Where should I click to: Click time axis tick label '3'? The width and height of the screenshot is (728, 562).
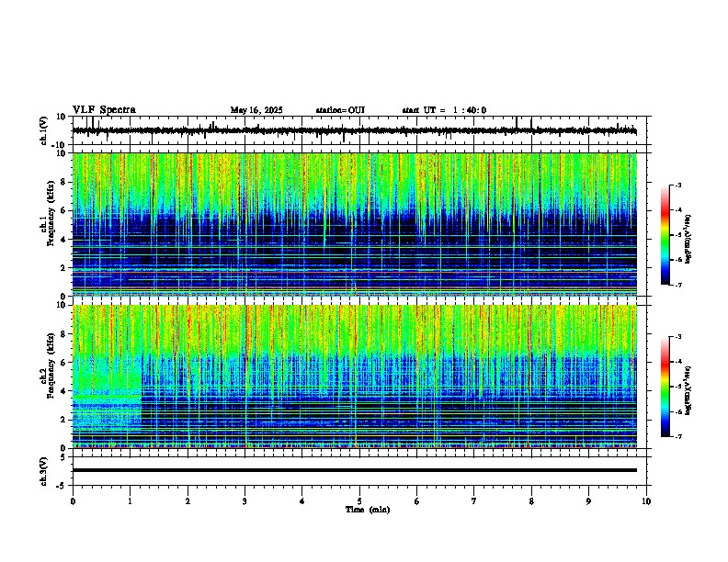pos(245,501)
